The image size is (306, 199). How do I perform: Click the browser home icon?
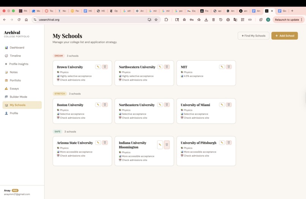(26, 20)
